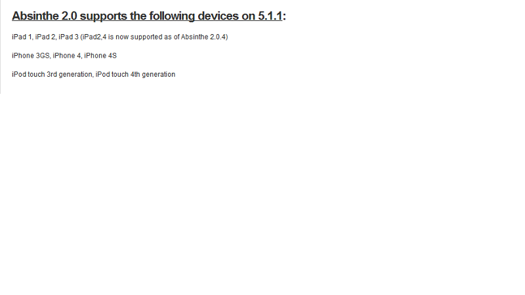Click the word "4th" in iPod line
The width and height of the screenshot is (525, 295).
pyautogui.click(x=135, y=74)
